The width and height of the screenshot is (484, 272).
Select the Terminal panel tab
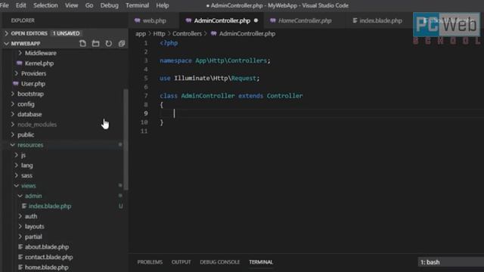pyautogui.click(x=261, y=262)
